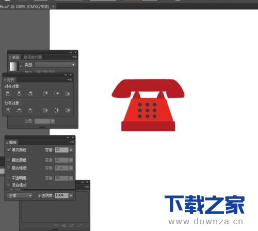The image size is (258, 231).
Task: Click the black-to-white gradient swatch
Action: pyautogui.click(x=14, y=66)
